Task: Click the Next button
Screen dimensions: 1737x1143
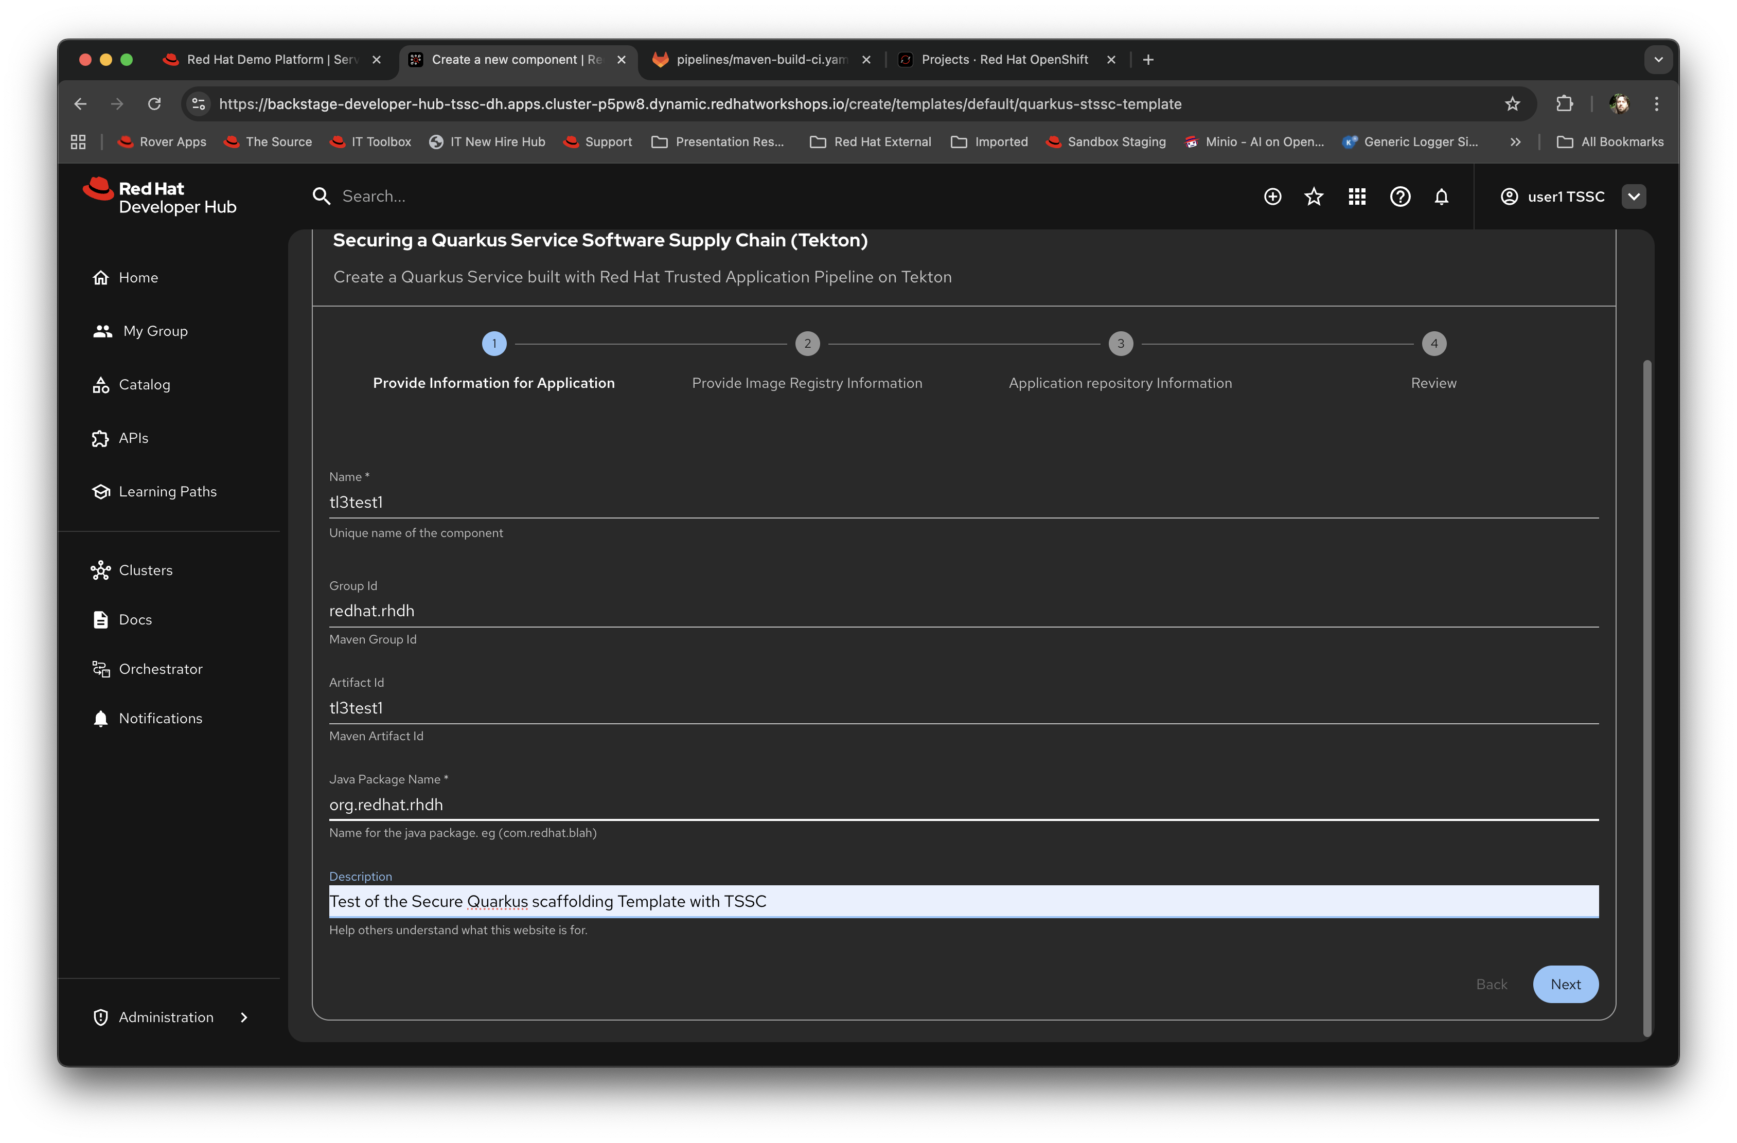Action: click(x=1565, y=984)
